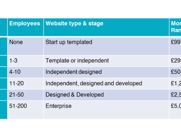
Task: Click the Start up templated cell
Action: [69, 42]
